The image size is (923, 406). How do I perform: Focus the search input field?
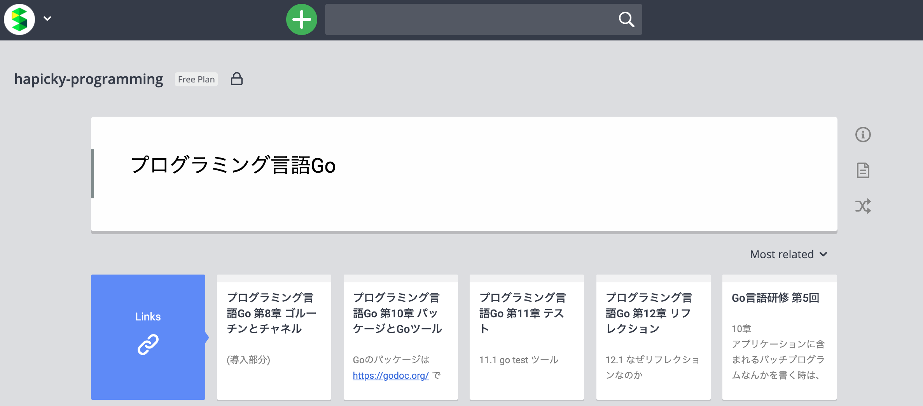click(483, 19)
